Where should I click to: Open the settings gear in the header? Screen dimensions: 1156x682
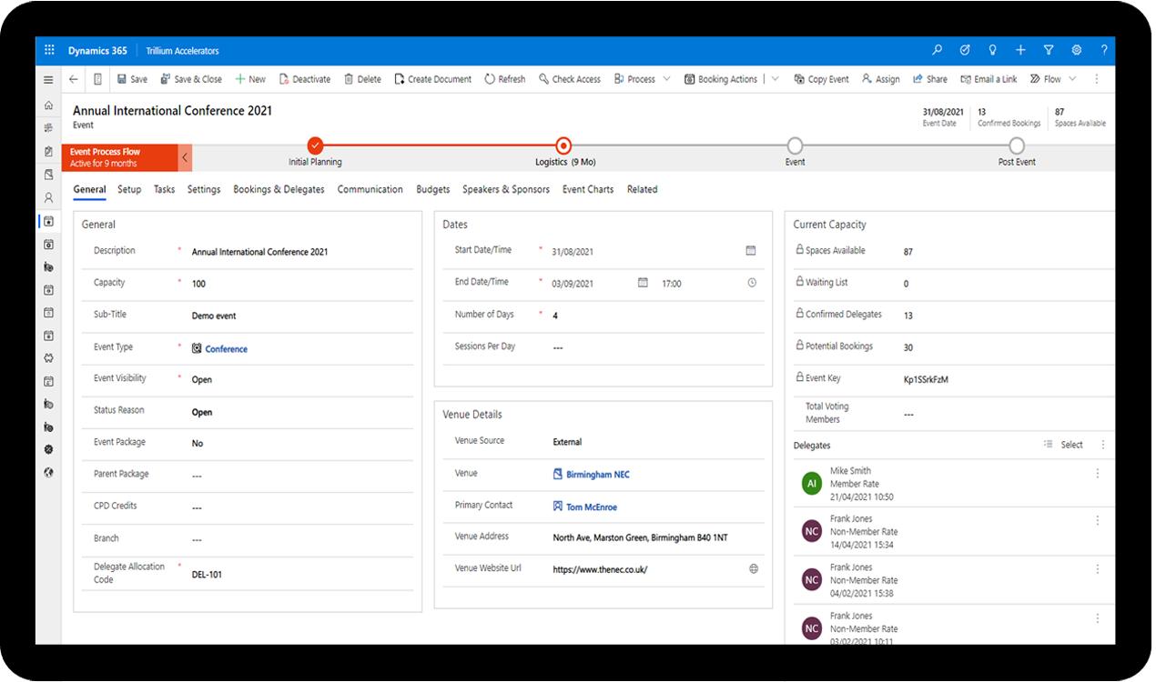1077,51
